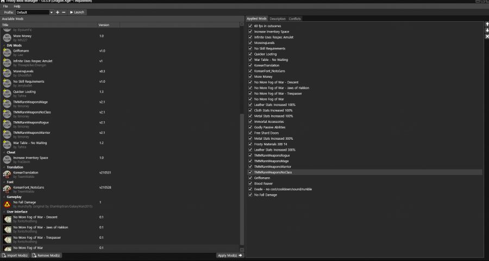Collapse the DAI Mods category group
Viewport: 489px width, 261px height.
[x=3, y=45]
